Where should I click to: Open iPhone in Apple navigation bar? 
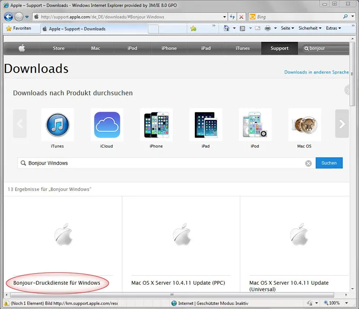(x=169, y=48)
